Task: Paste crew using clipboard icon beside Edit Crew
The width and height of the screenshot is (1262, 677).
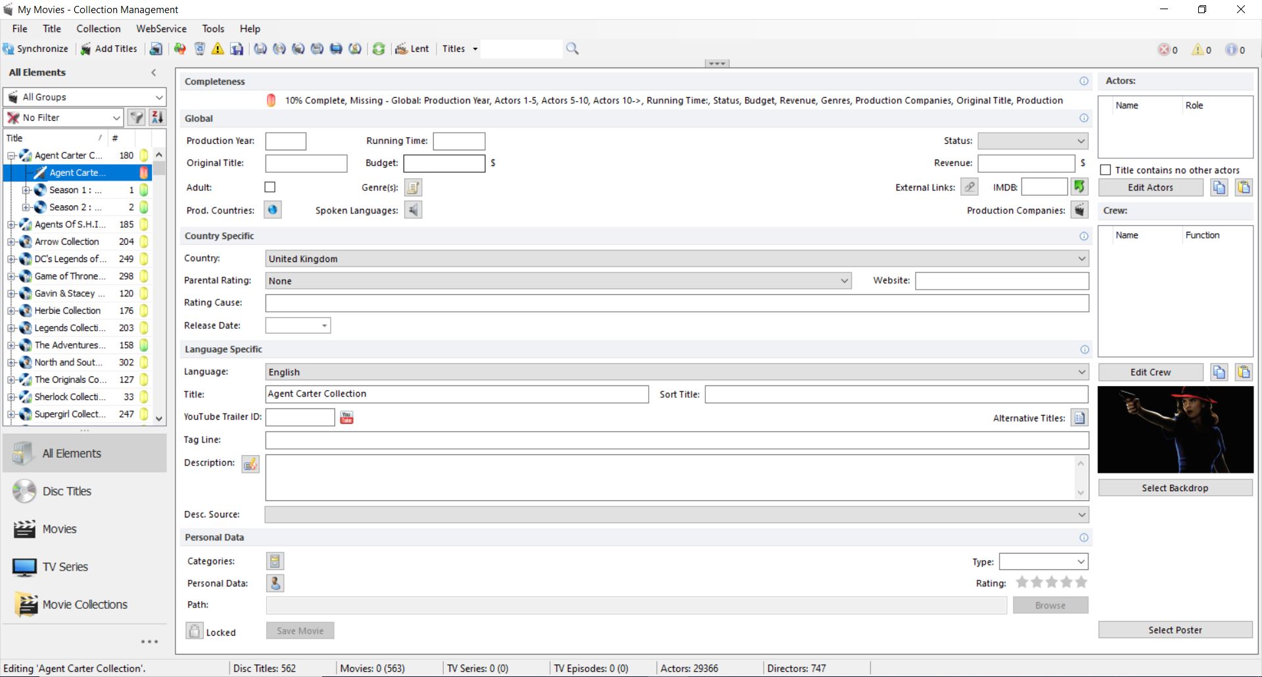Action: point(1244,372)
